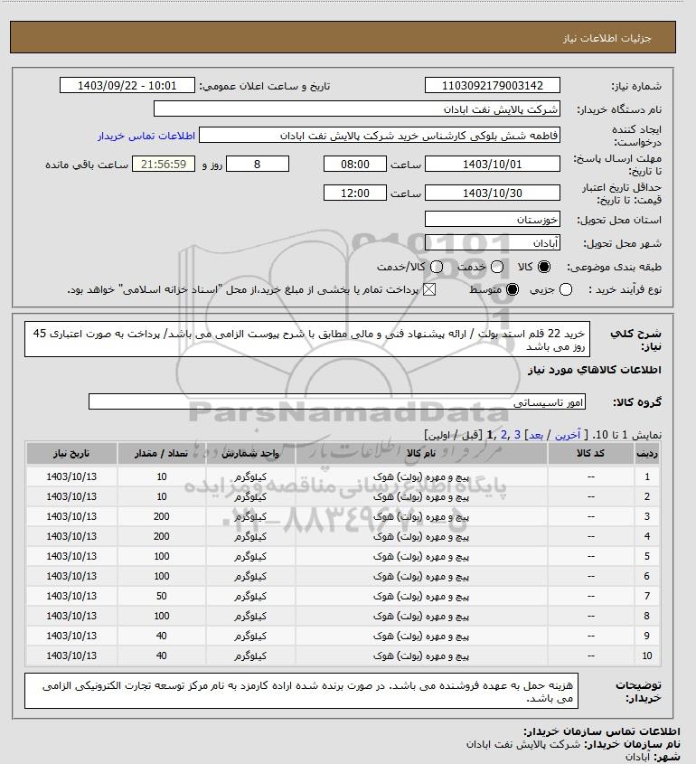Click need date in row 10
The width and height of the screenshot is (696, 764).
click(x=71, y=656)
